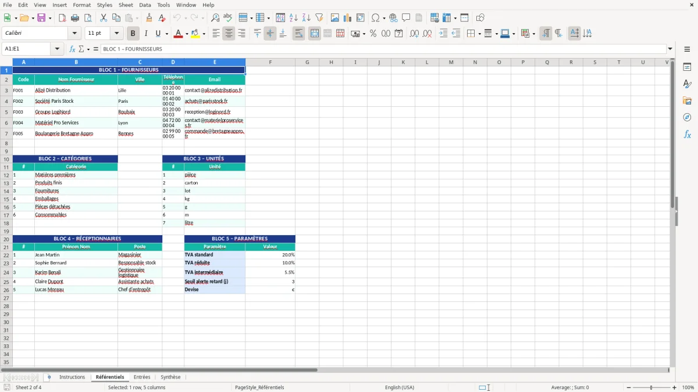Format the cell as percent
Screen dimensions: 698x392
(373, 34)
